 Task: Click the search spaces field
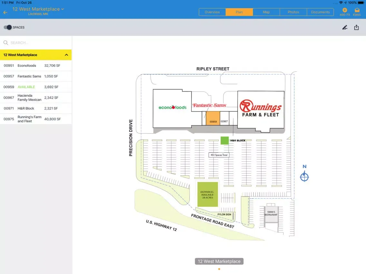click(36, 43)
